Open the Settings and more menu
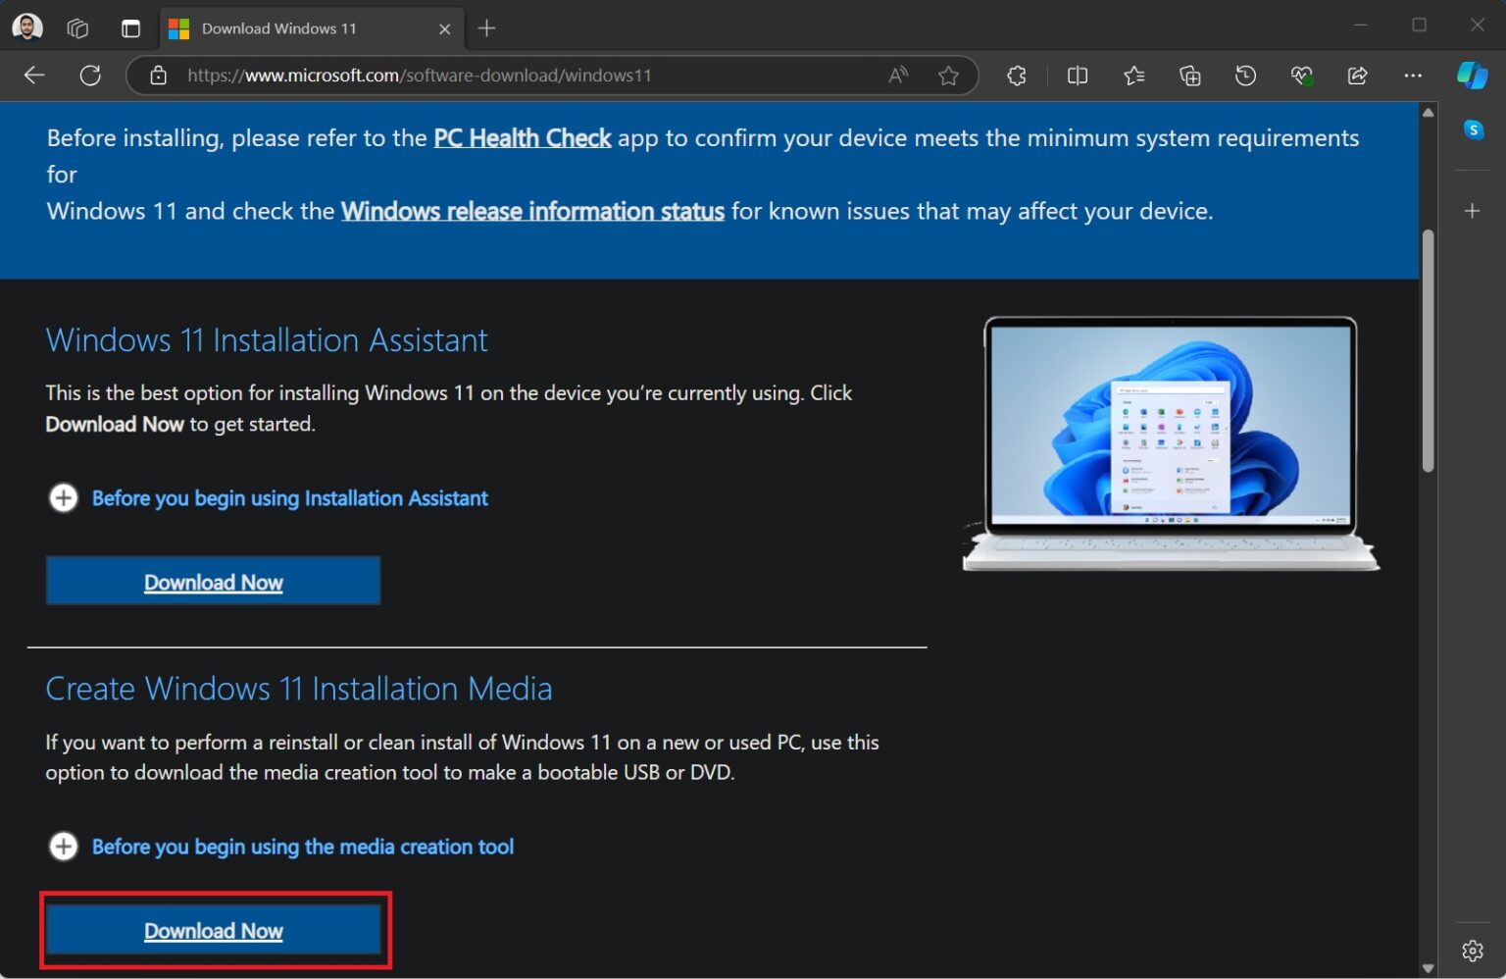The image size is (1506, 979). point(1413,75)
